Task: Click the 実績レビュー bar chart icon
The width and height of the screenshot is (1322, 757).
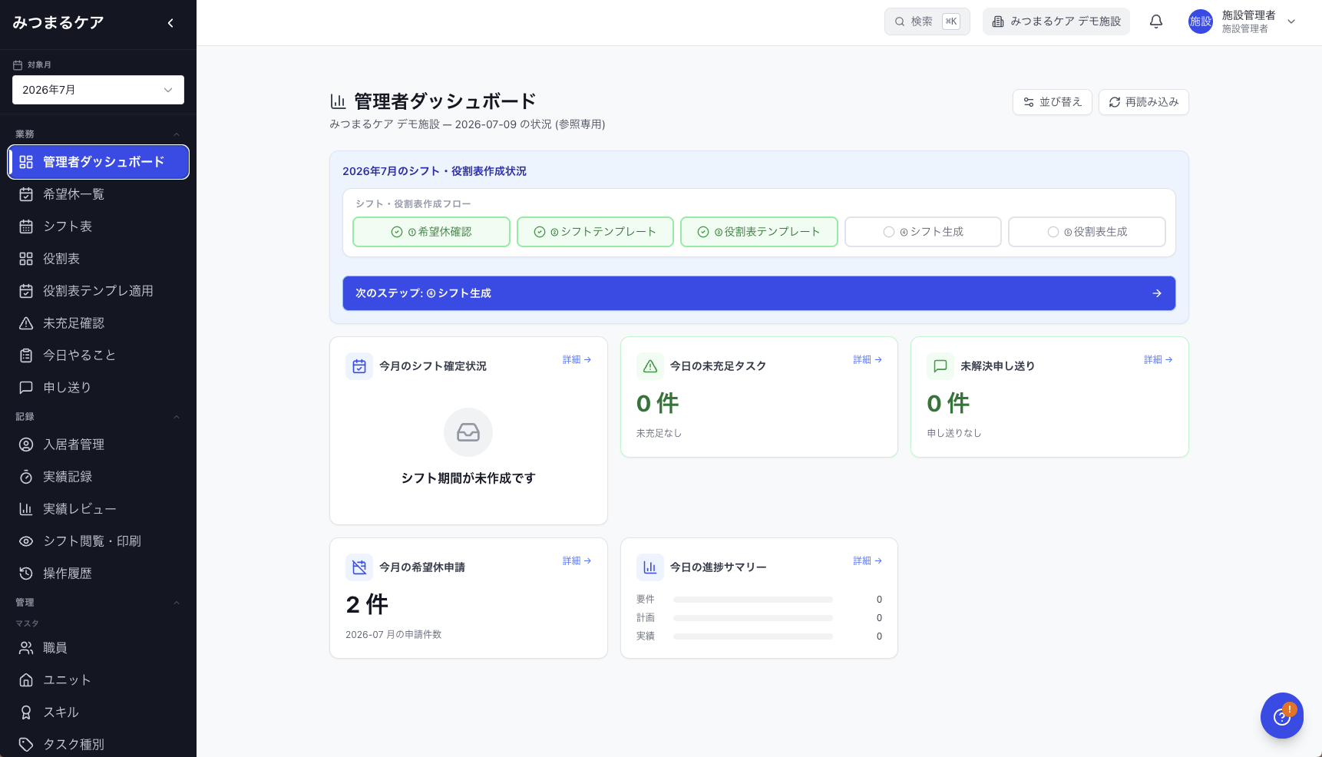Action: 26,509
